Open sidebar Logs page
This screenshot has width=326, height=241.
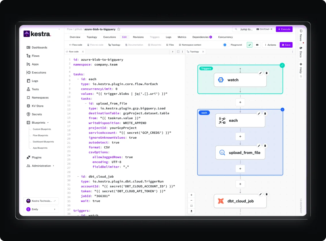(32, 81)
